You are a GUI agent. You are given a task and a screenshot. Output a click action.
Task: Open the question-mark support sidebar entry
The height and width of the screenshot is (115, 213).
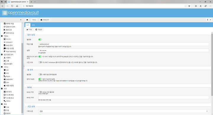(x=6, y=110)
